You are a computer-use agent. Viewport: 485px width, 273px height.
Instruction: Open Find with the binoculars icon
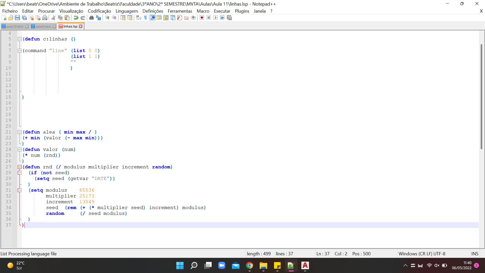pos(91,18)
